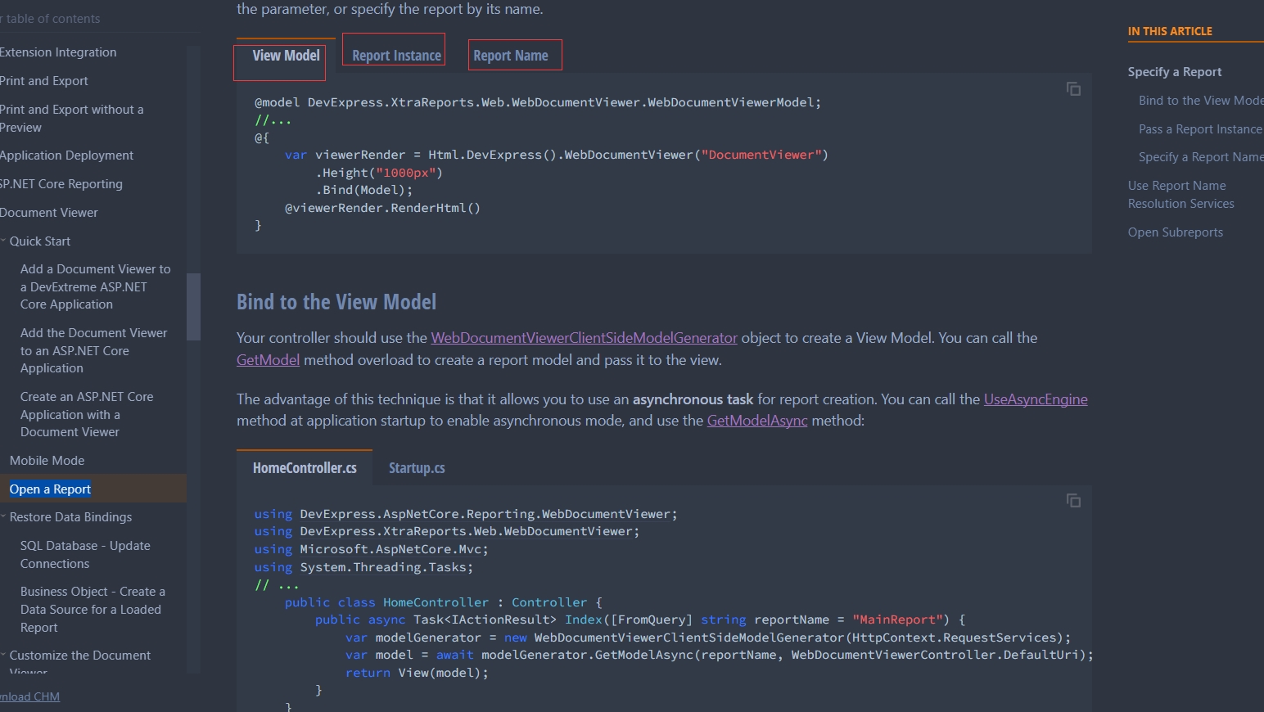The image size is (1264, 712).
Task: Click the Bind to the View Model heading
Action: coord(336,302)
